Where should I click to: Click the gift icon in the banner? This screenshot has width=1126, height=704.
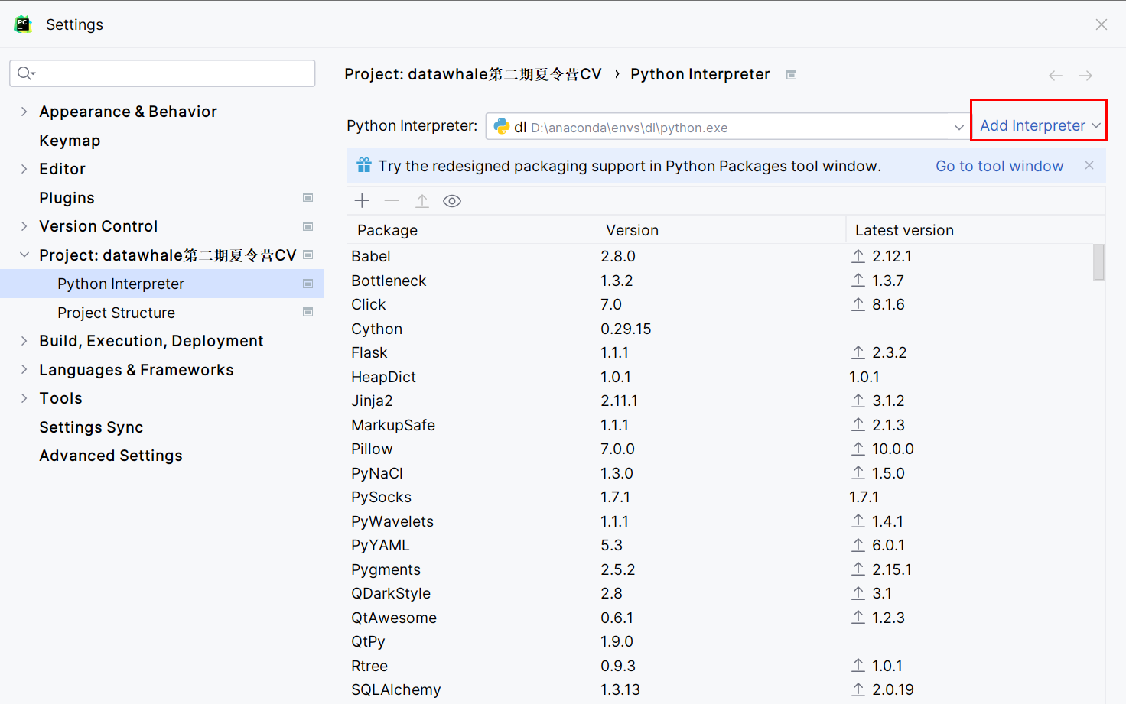click(x=364, y=165)
